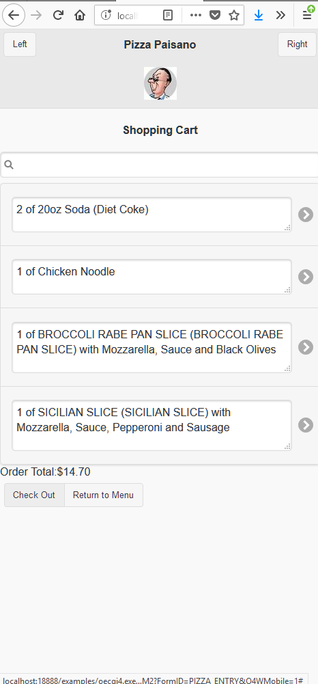Open details arrow for Broccoli Rabe slice

tap(305, 347)
